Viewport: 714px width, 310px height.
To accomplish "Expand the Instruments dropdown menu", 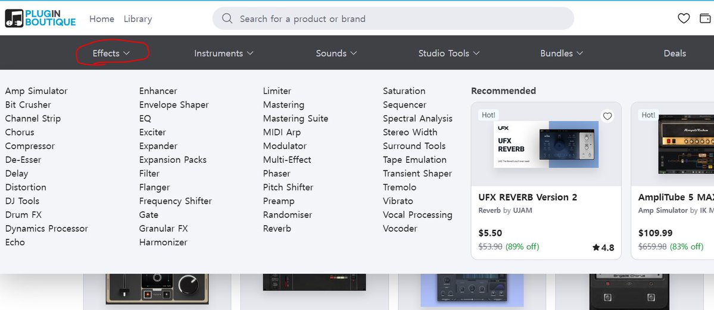I will (x=223, y=53).
